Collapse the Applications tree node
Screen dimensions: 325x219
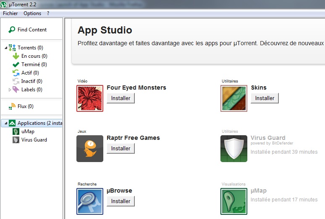5,124
